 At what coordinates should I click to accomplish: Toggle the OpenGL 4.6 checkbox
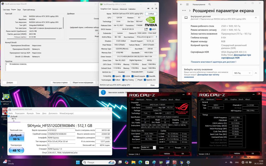pyautogui.click(x=145, y=80)
